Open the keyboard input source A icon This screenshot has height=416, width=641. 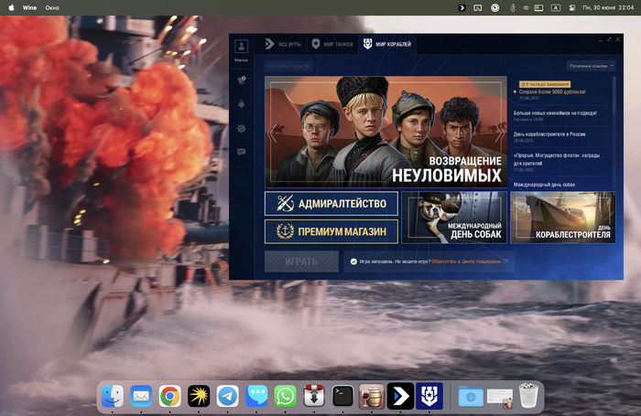pos(555,7)
